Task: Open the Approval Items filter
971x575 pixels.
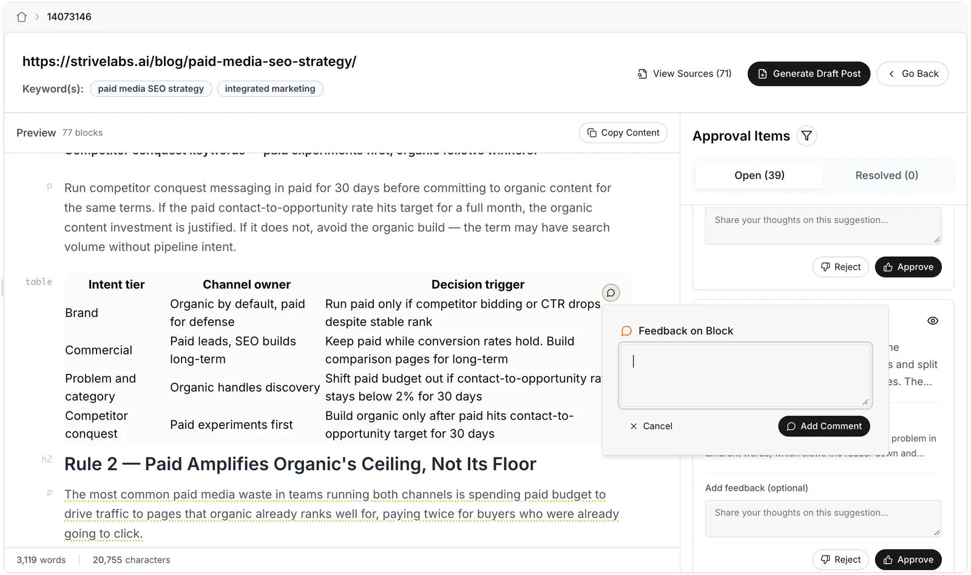Action: pos(807,136)
